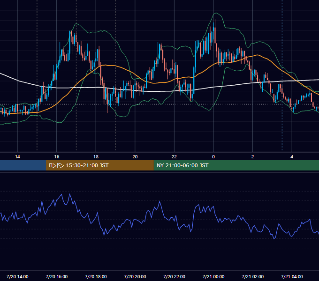
Task: Click the 7/20 20:00 label on indicator axis
Action: pyautogui.click(x=135, y=276)
